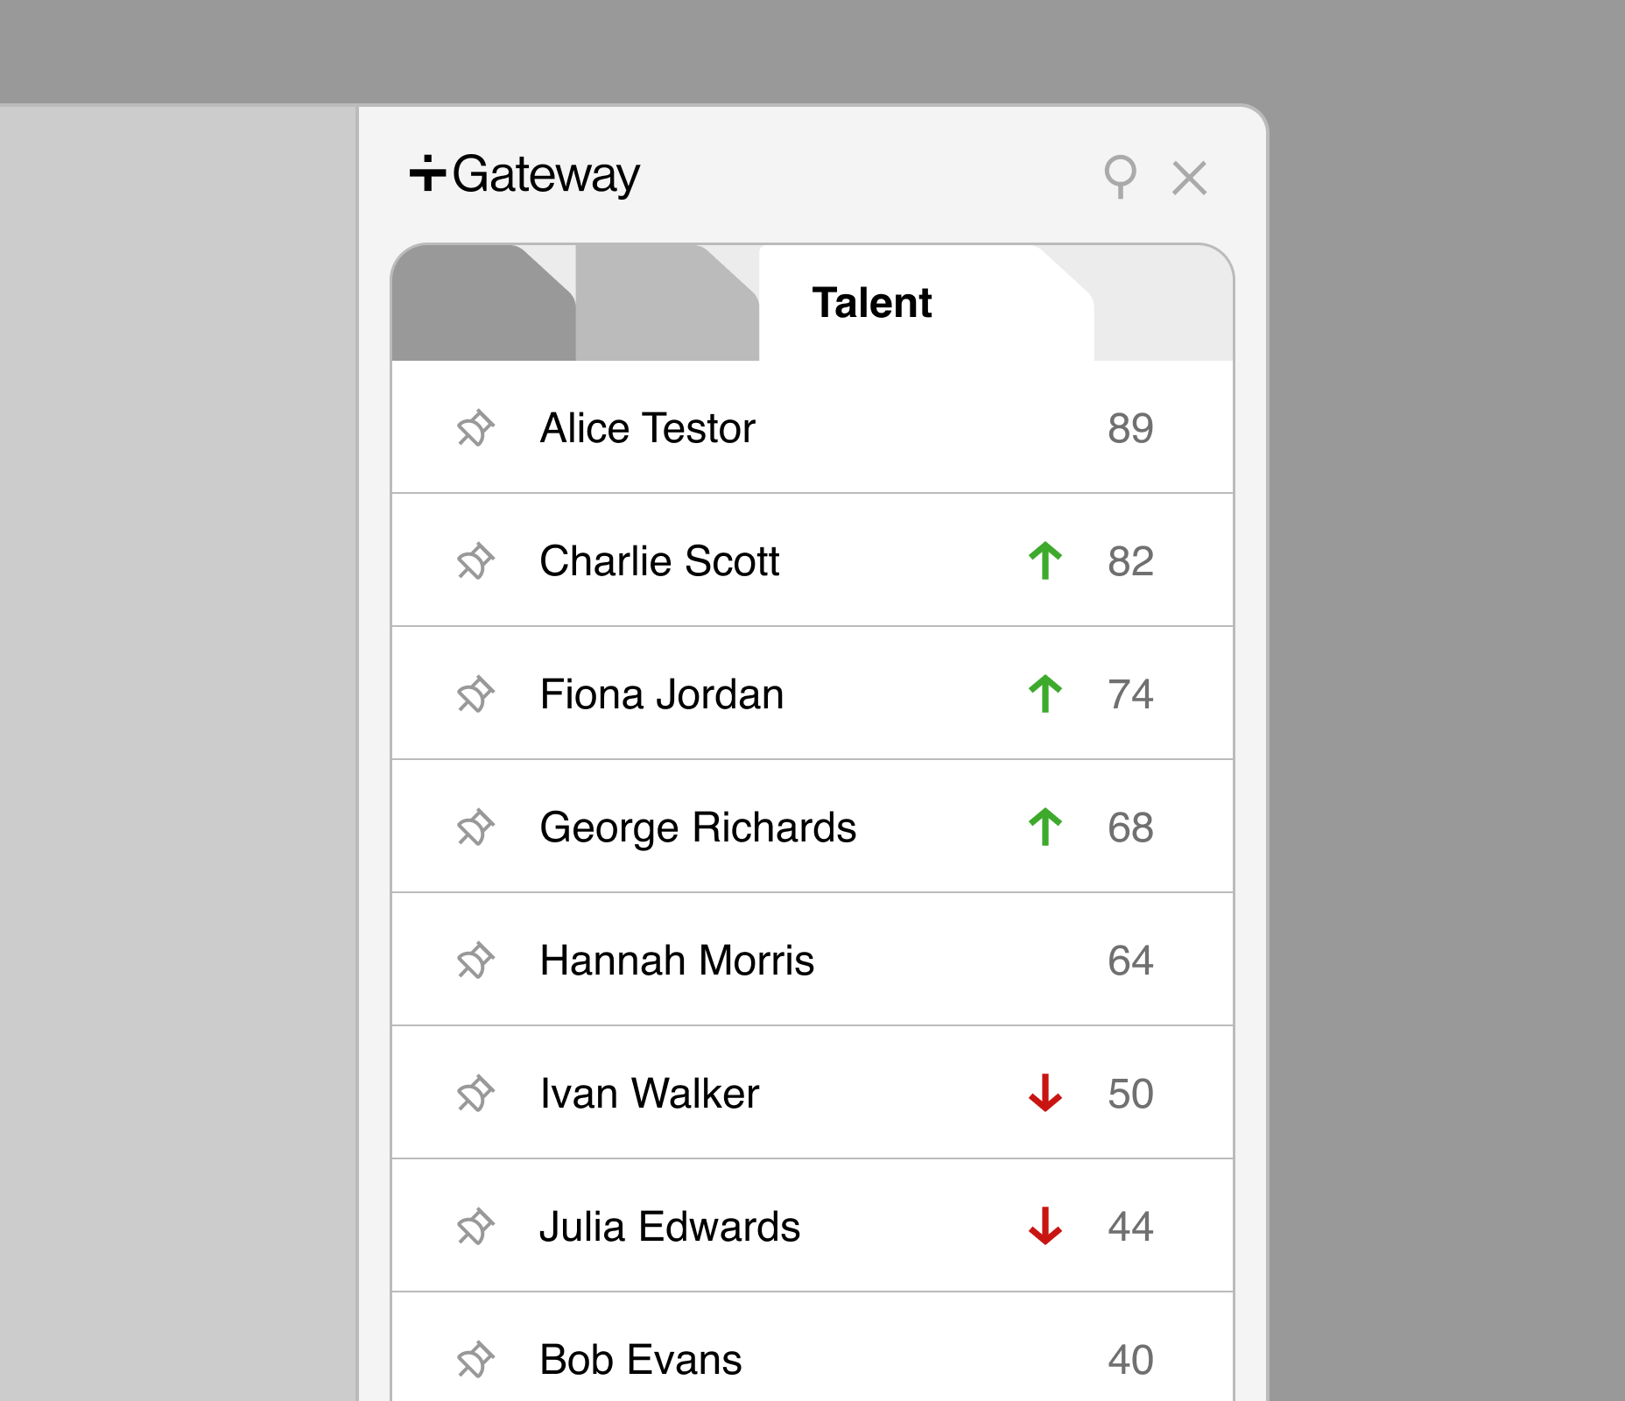This screenshot has width=1625, height=1401.
Task: Close the Gateway panel
Action: pos(1189,178)
